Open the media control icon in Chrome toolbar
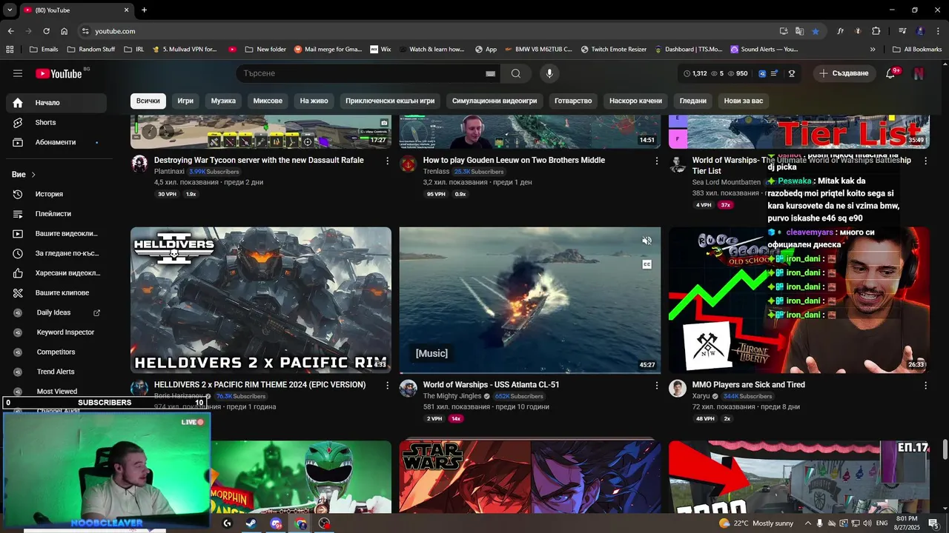 (902, 31)
